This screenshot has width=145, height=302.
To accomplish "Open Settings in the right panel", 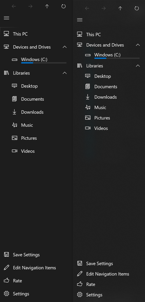I will 94,295.
